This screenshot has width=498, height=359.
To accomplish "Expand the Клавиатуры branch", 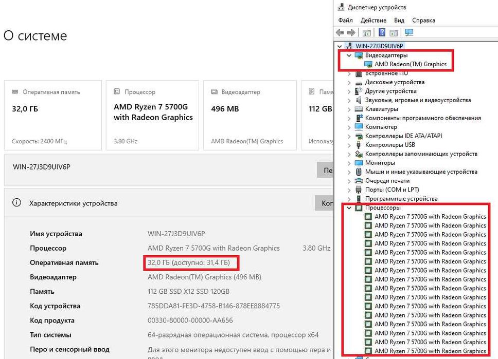I will [349, 109].
